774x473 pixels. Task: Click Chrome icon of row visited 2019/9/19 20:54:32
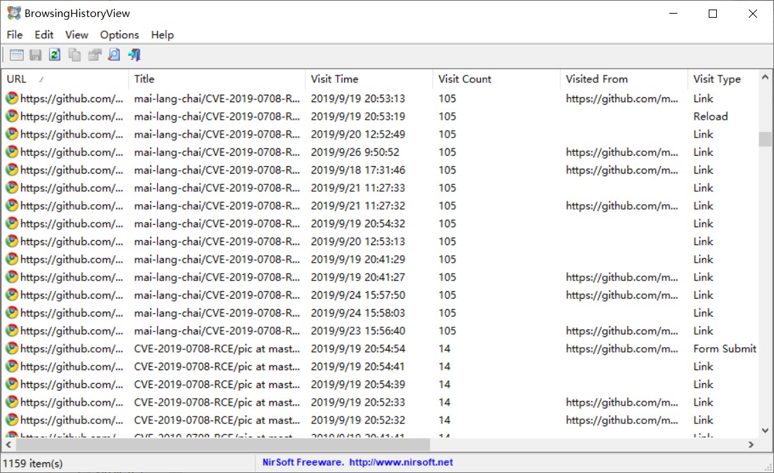pyautogui.click(x=12, y=223)
